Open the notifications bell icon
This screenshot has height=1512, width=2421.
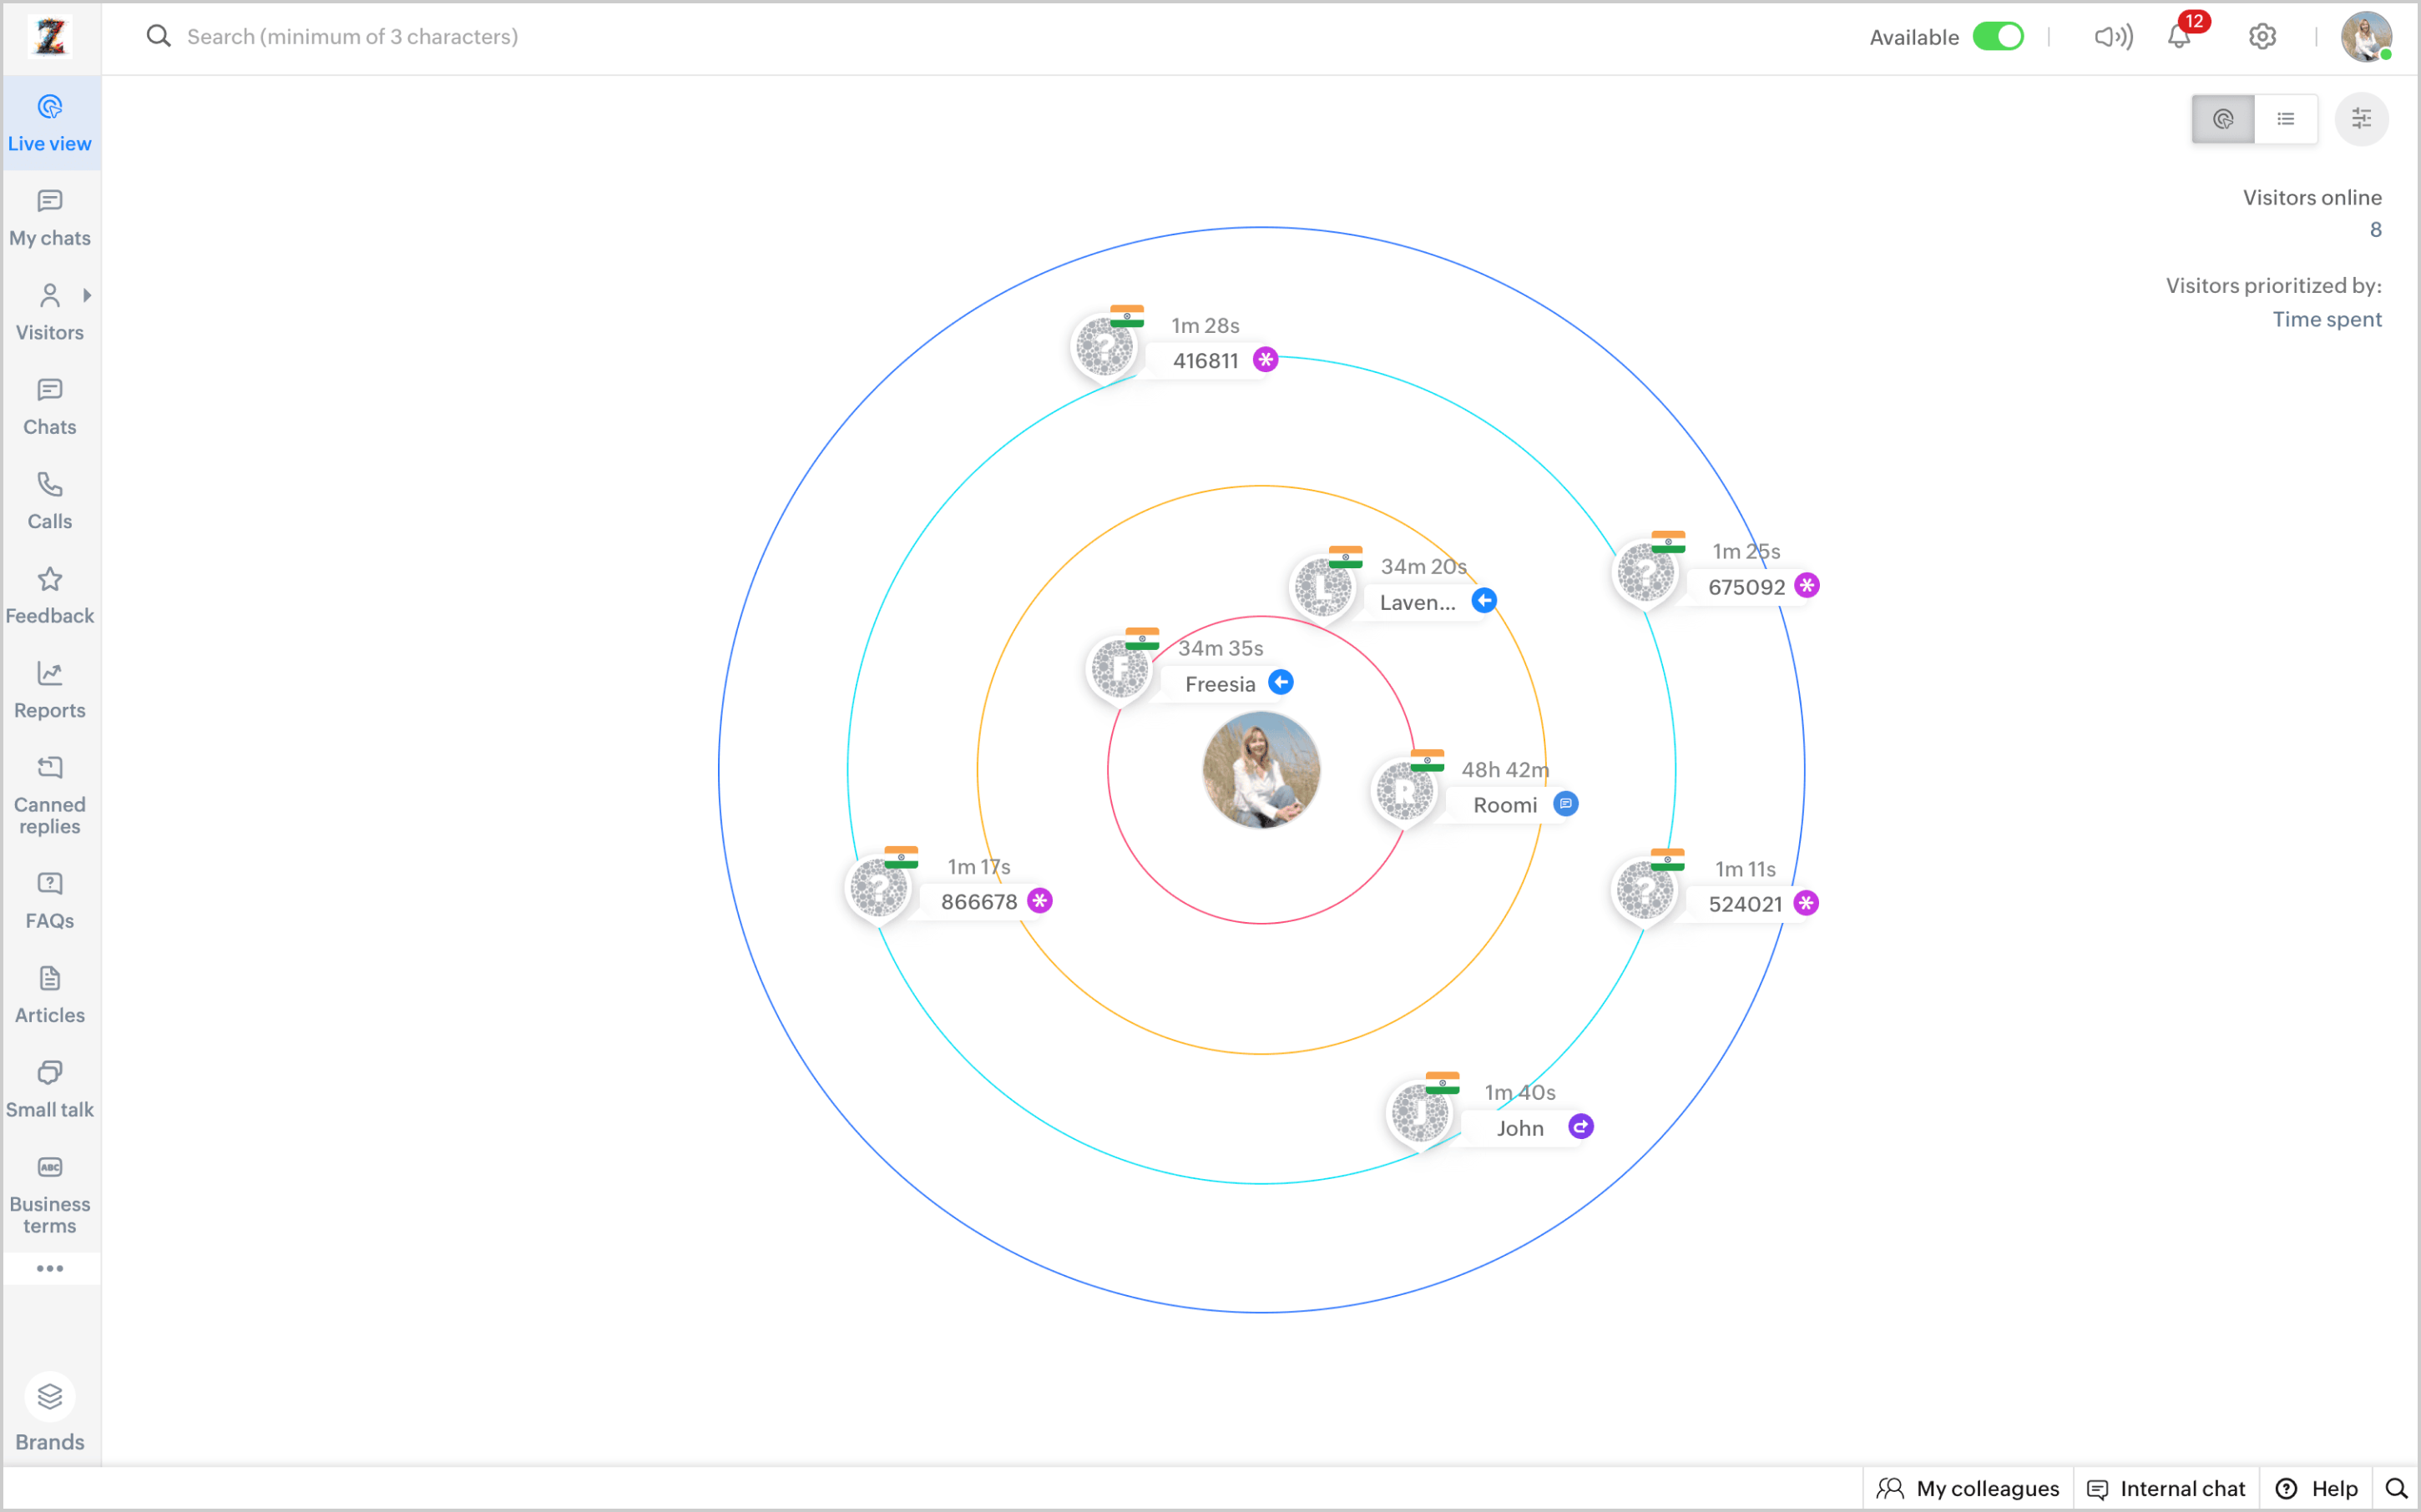[x=2179, y=38]
